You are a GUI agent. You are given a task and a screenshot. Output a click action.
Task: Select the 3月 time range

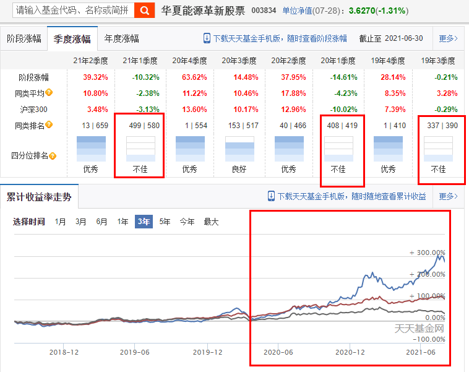point(81,222)
